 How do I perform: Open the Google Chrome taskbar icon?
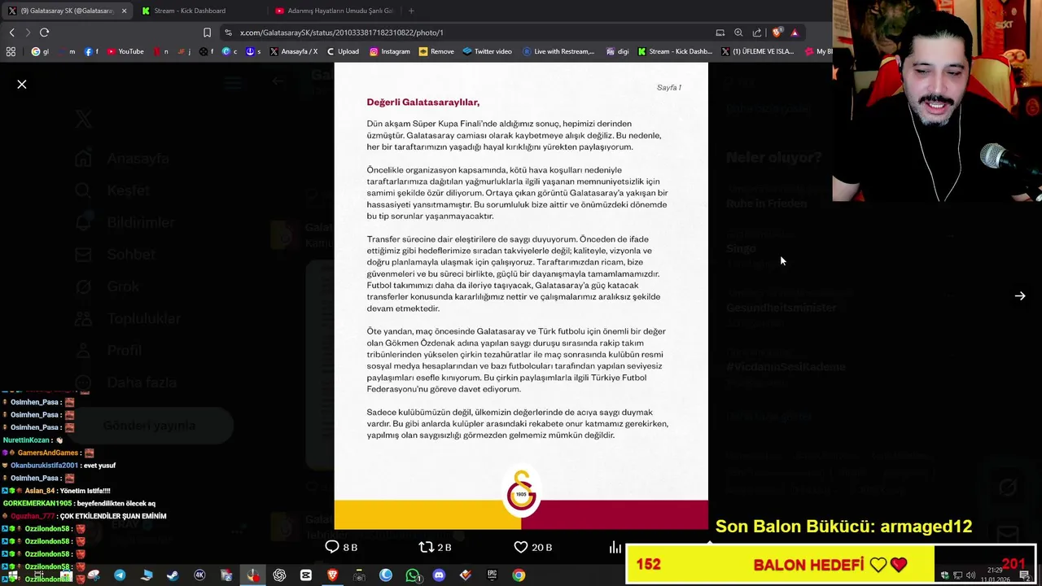click(519, 575)
